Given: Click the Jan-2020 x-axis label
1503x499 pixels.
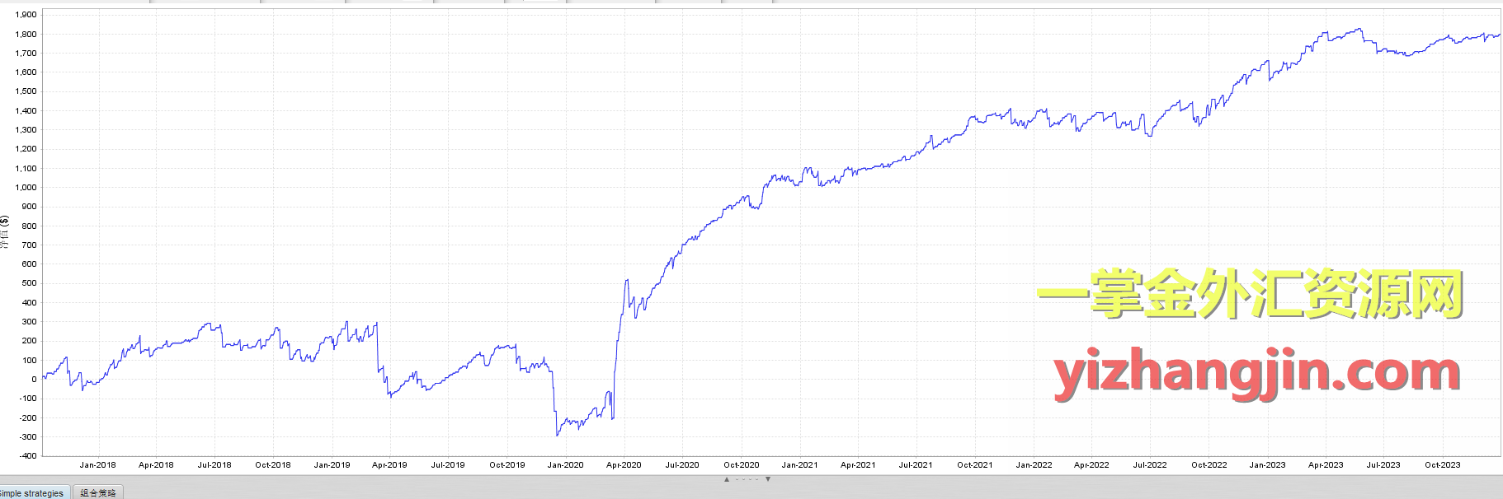Looking at the screenshot, I should click(565, 465).
